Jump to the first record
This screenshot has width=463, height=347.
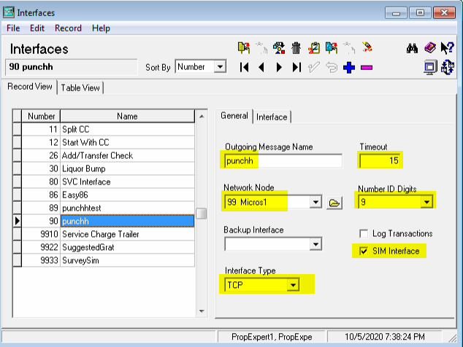pyautogui.click(x=244, y=68)
